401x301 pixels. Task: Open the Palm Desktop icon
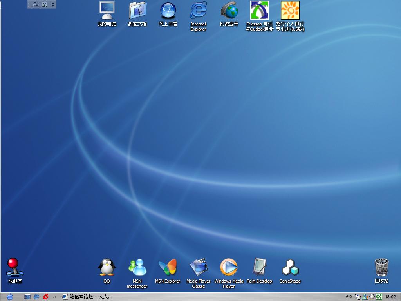pos(259,271)
